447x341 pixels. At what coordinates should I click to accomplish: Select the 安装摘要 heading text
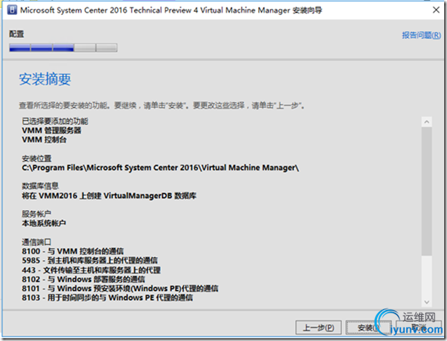point(45,79)
